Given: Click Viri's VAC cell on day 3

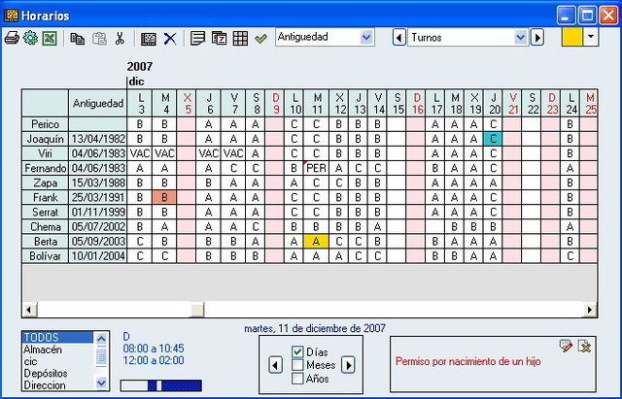Looking at the screenshot, I should coord(140,153).
